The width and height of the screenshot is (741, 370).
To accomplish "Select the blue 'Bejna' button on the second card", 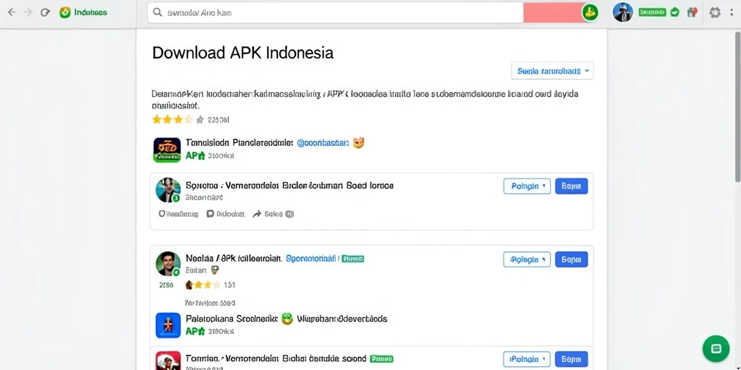I will tap(572, 259).
